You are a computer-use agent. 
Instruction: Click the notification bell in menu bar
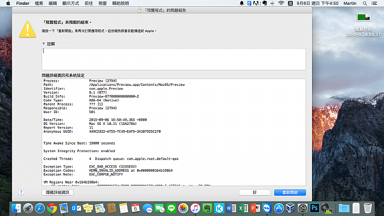click(x=242, y=3)
